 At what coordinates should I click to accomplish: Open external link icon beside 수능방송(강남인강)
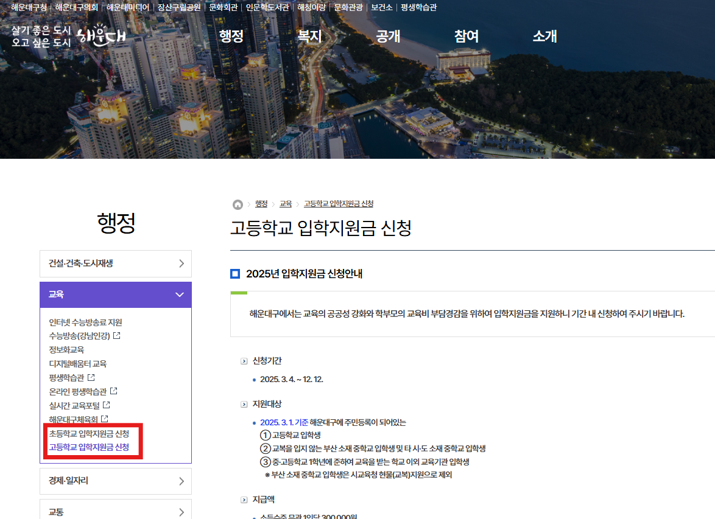[116, 336]
